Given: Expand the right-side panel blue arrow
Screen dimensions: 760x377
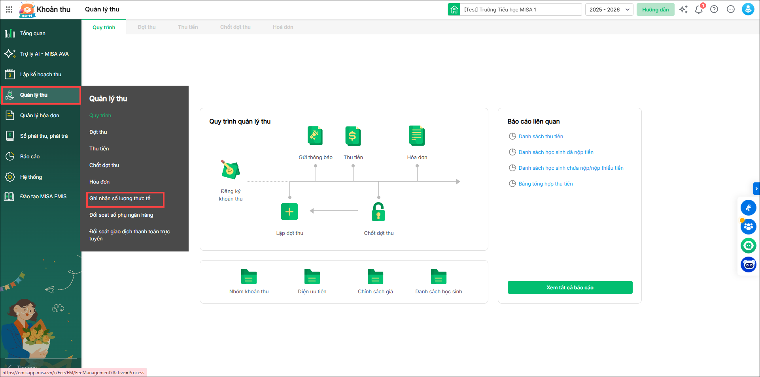Looking at the screenshot, I should click(x=756, y=189).
